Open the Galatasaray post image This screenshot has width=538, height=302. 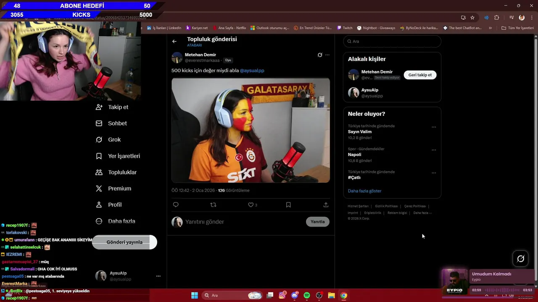pyautogui.click(x=251, y=130)
